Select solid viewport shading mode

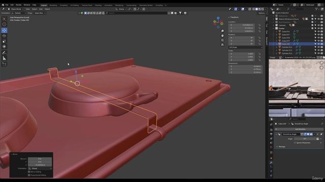[256, 9]
